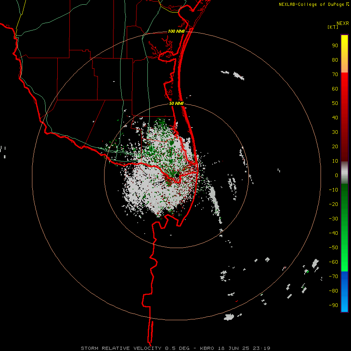Click the -80 value on the velocity scale
This screenshot has height=351, width=351.
point(333,291)
